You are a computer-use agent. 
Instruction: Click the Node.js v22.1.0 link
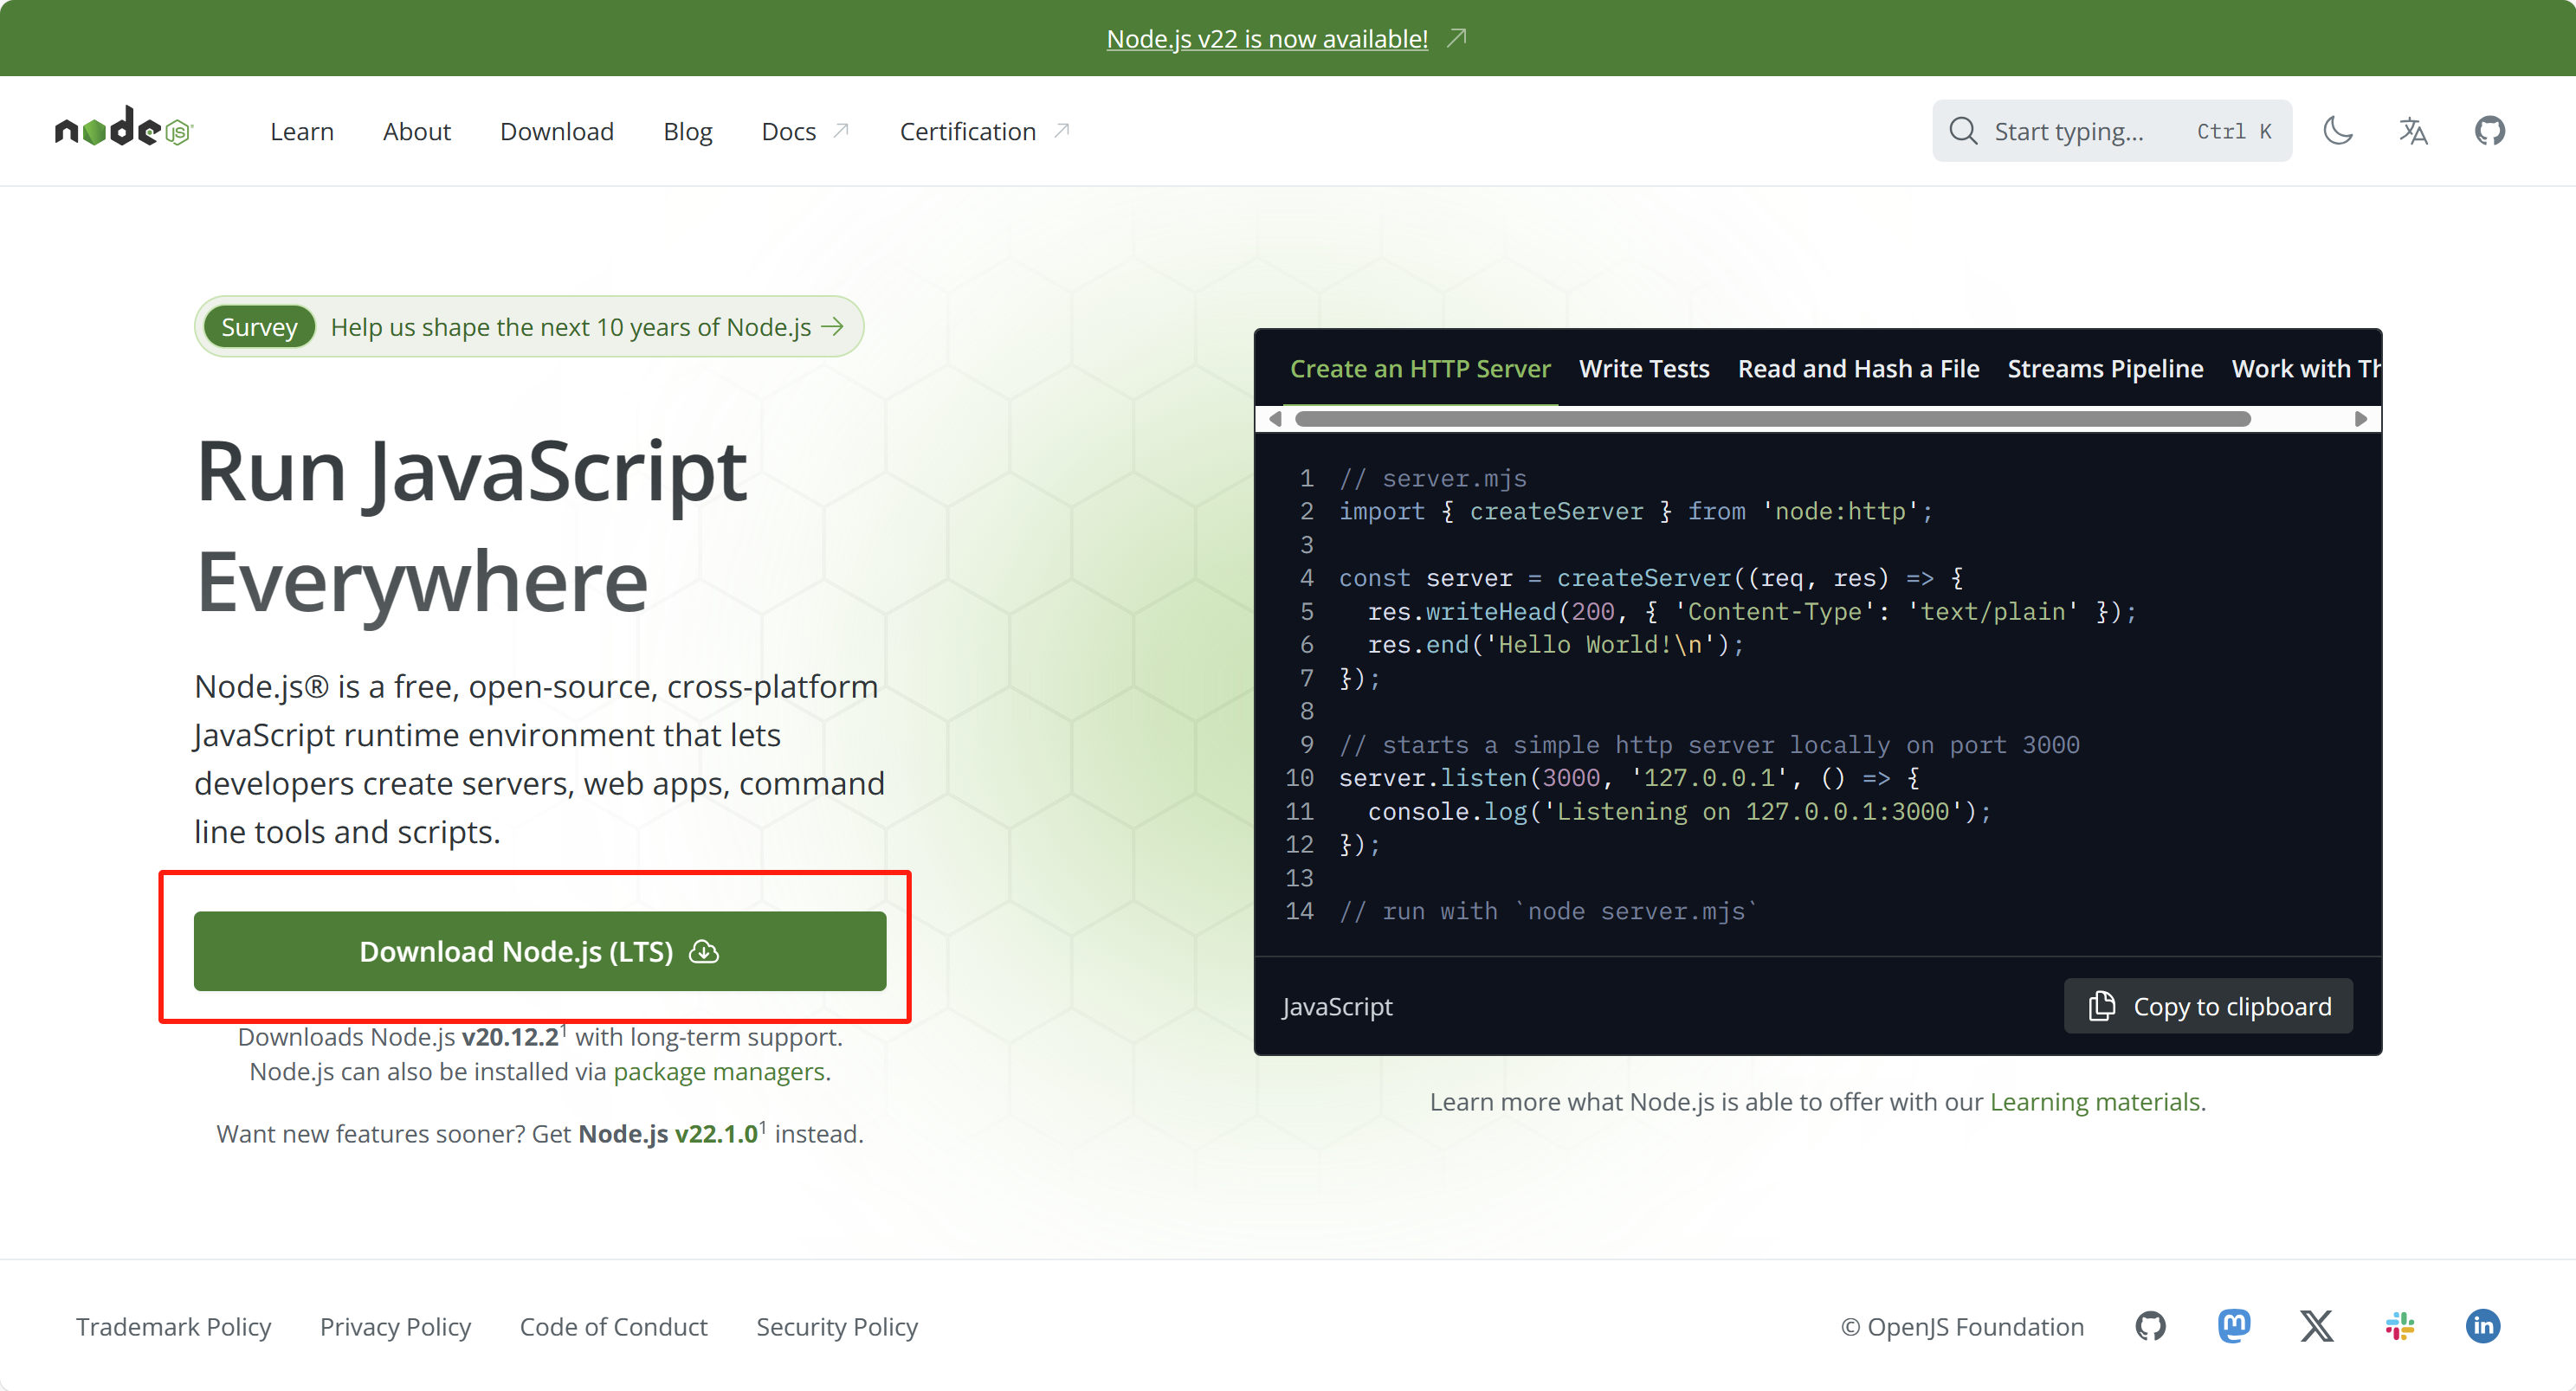(668, 1133)
